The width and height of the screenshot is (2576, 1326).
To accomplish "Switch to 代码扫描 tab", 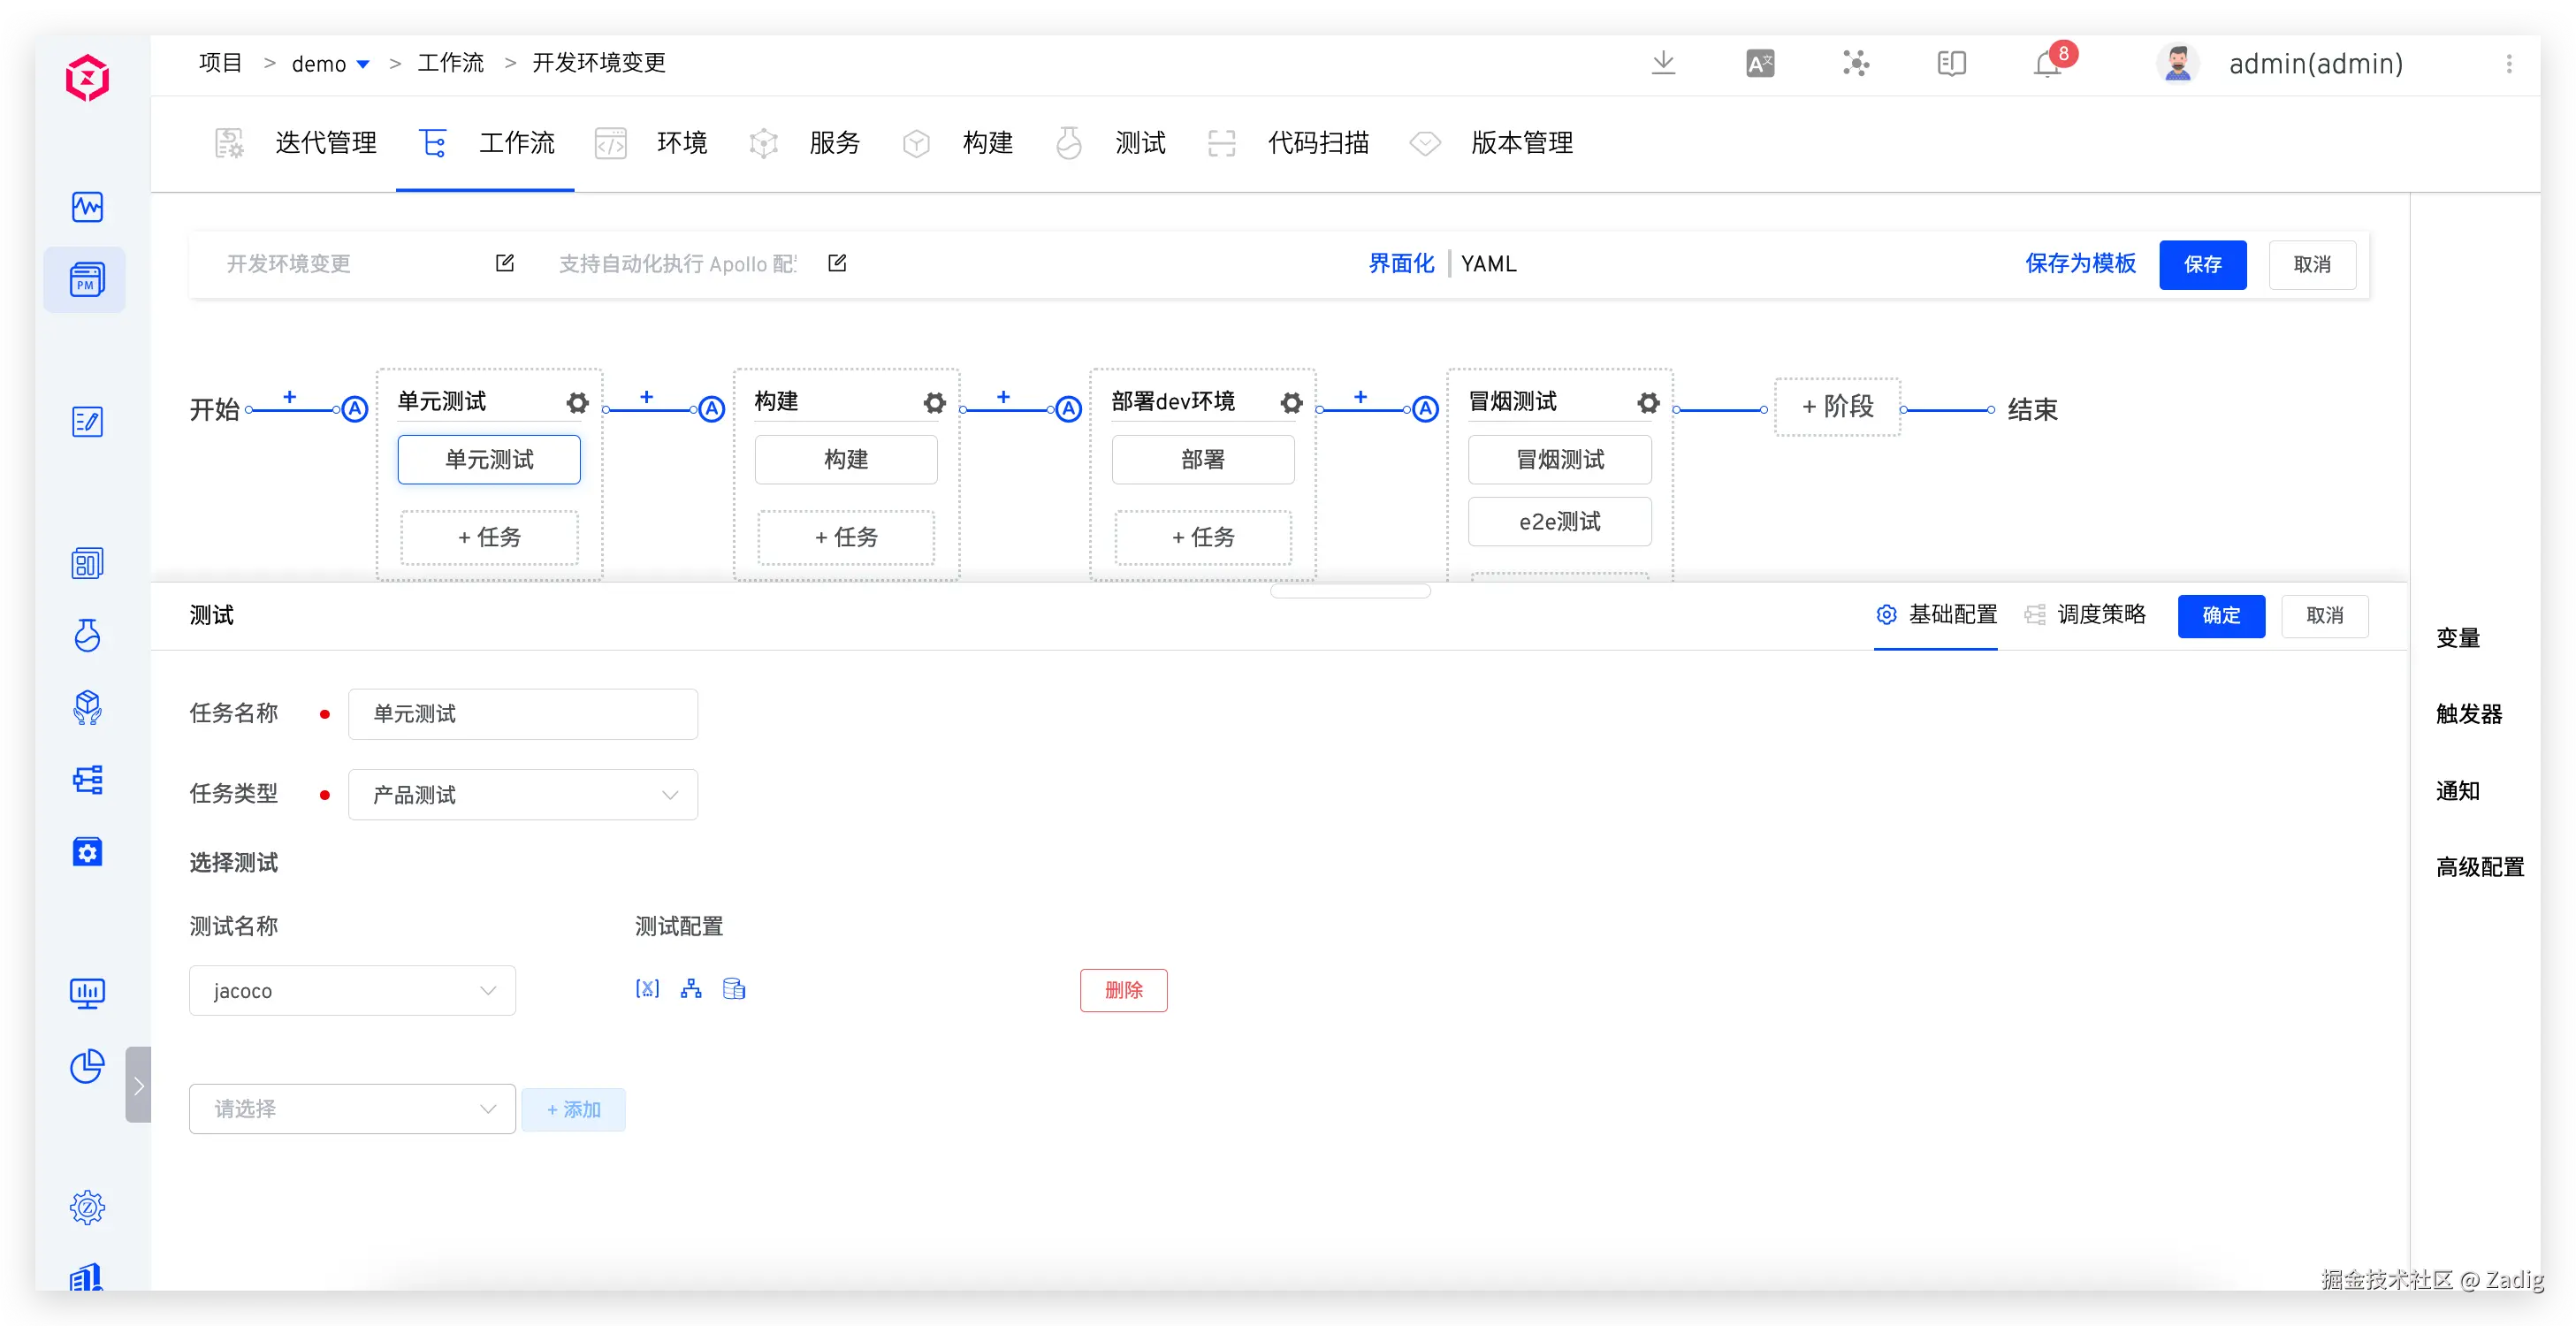I will pos(1287,143).
